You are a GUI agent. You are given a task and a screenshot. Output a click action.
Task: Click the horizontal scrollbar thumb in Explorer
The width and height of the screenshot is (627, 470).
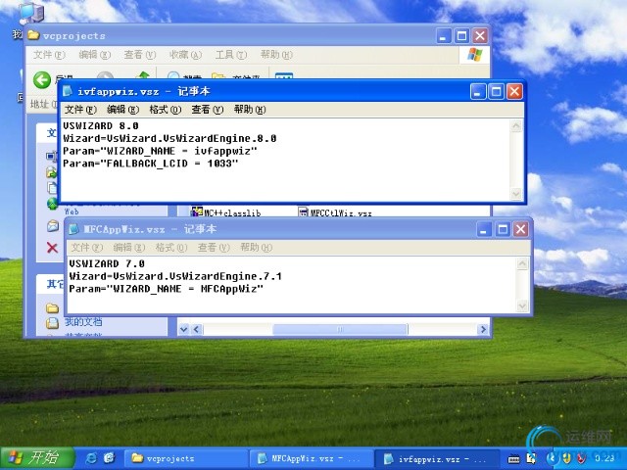click(340, 329)
